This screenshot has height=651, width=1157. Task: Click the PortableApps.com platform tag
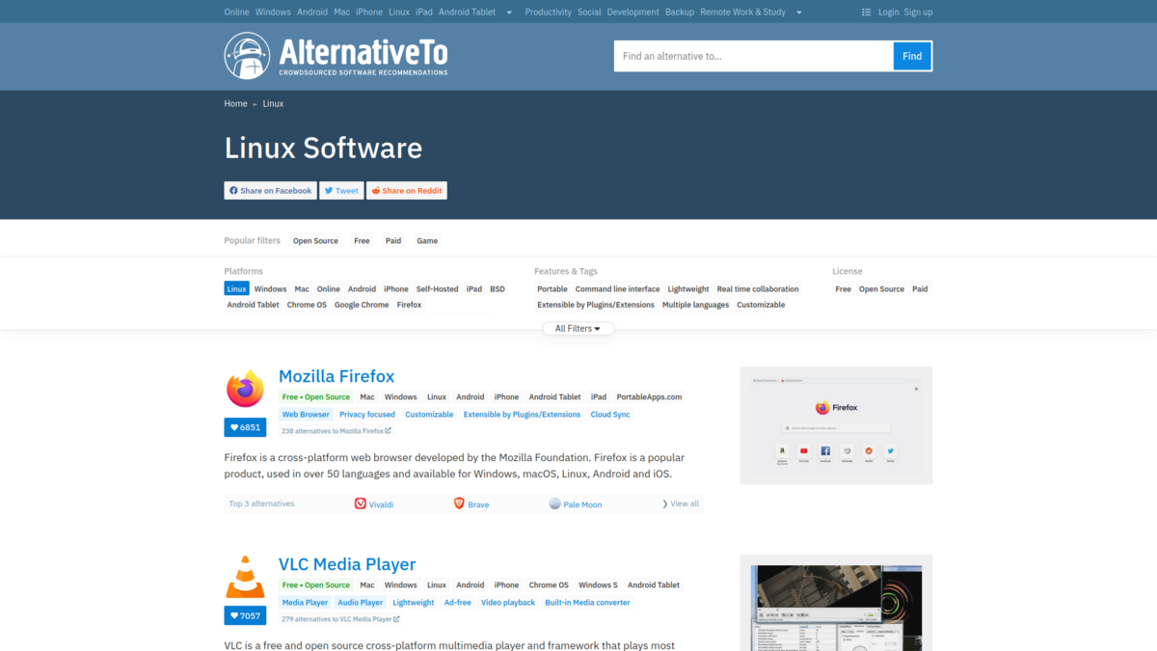click(x=649, y=397)
